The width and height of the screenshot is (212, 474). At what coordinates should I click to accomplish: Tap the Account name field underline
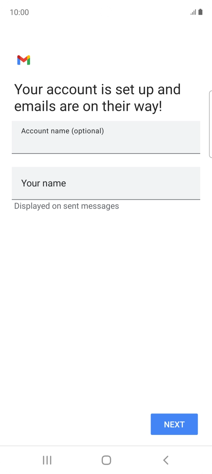click(x=106, y=154)
